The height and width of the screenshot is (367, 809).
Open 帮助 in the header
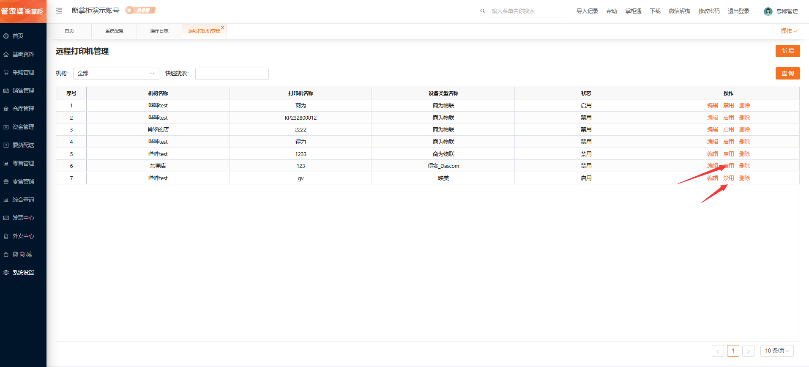click(x=612, y=11)
